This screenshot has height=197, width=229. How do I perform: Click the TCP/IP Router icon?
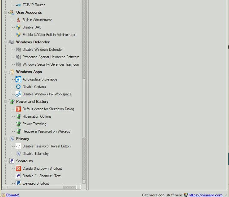pyautogui.click(x=18, y=5)
